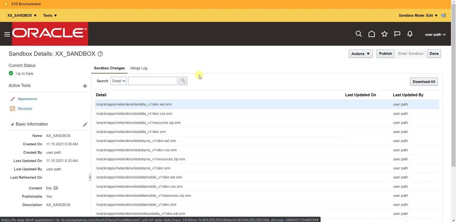Click Created On value 11.15.2021 6:29 AM
This screenshot has width=456, height=222.
62,144
